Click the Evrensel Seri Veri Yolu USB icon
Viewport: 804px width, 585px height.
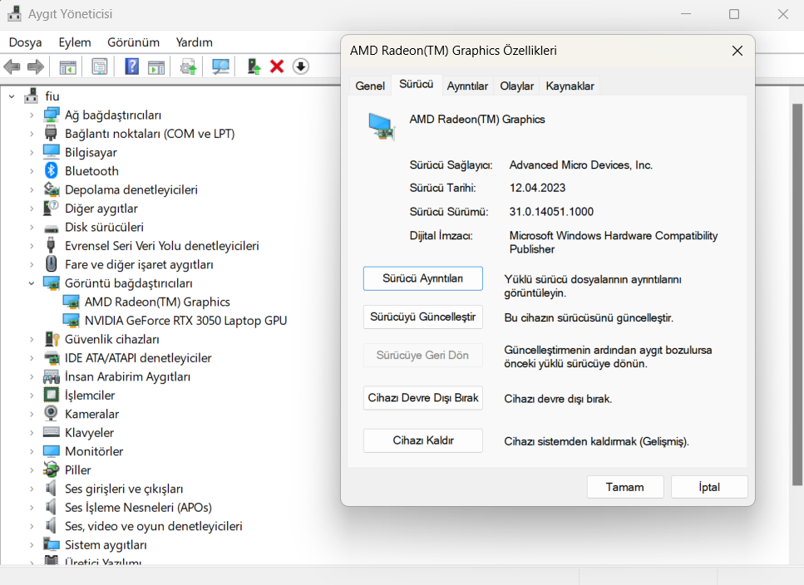click(51, 245)
